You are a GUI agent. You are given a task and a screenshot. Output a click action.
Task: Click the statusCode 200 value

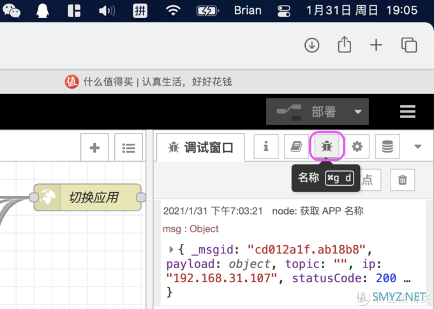pos(386,278)
